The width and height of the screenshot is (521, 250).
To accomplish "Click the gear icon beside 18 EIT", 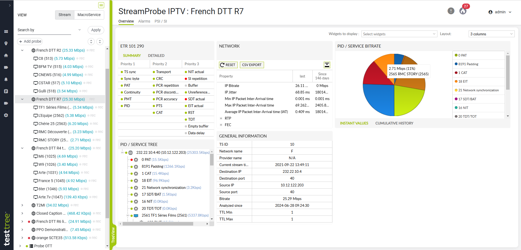I will (x=136, y=181).
